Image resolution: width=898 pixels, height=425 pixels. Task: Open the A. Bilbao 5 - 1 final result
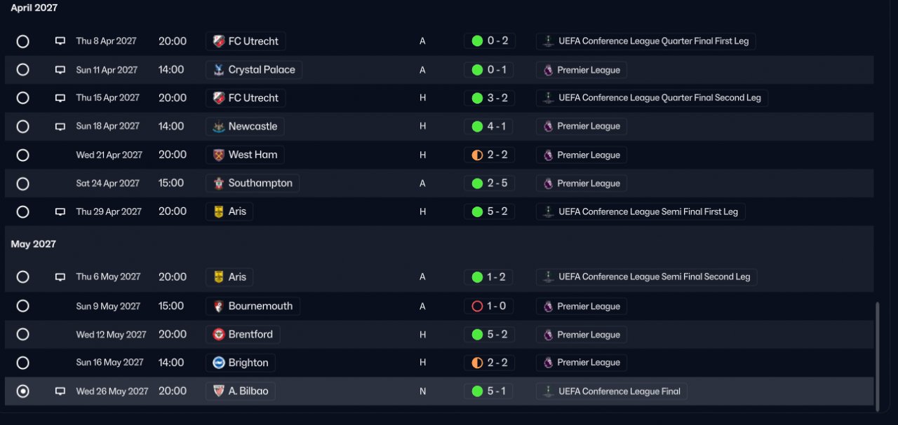(490, 391)
